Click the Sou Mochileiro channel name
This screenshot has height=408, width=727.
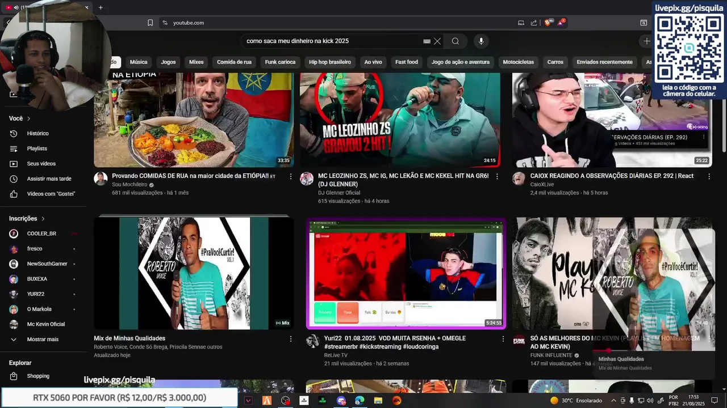129,185
